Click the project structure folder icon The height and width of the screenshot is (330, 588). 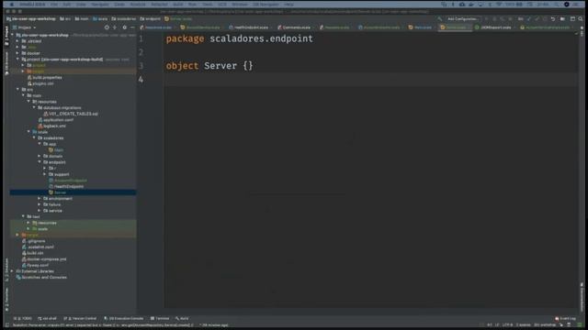tap(562, 18)
